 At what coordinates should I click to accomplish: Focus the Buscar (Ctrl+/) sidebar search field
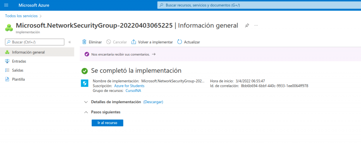[x=35, y=42]
